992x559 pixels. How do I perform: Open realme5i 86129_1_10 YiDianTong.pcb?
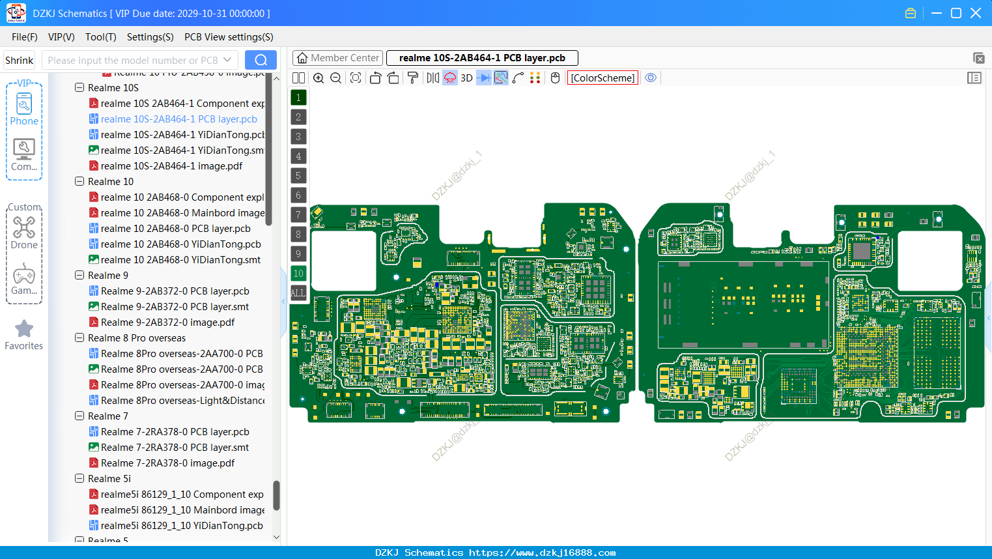[176, 526]
